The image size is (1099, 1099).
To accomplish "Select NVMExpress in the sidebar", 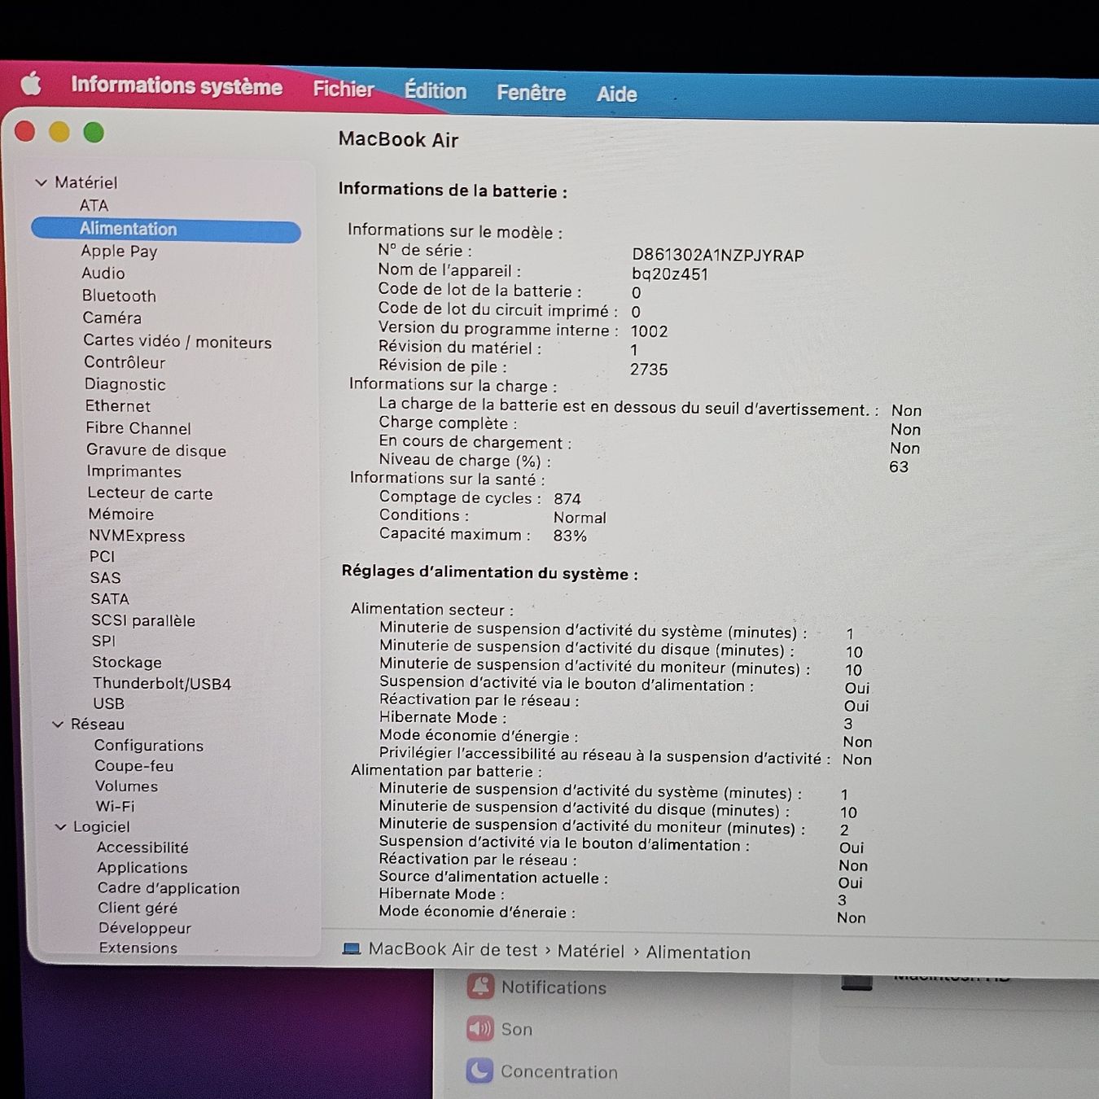I will [x=137, y=536].
